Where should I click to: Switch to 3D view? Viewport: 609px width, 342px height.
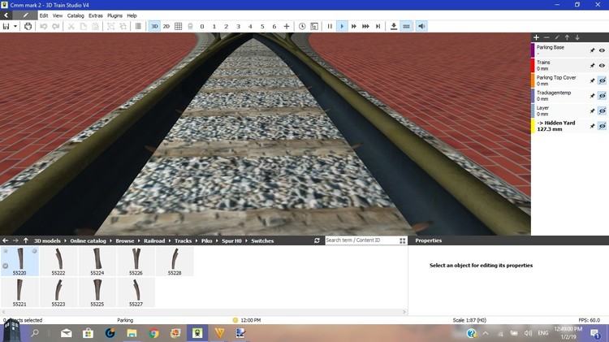(x=154, y=27)
